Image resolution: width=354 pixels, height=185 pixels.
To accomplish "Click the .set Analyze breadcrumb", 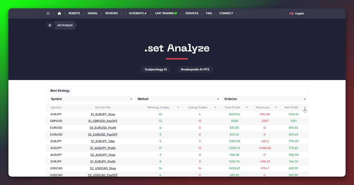I will pyautogui.click(x=65, y=25).
